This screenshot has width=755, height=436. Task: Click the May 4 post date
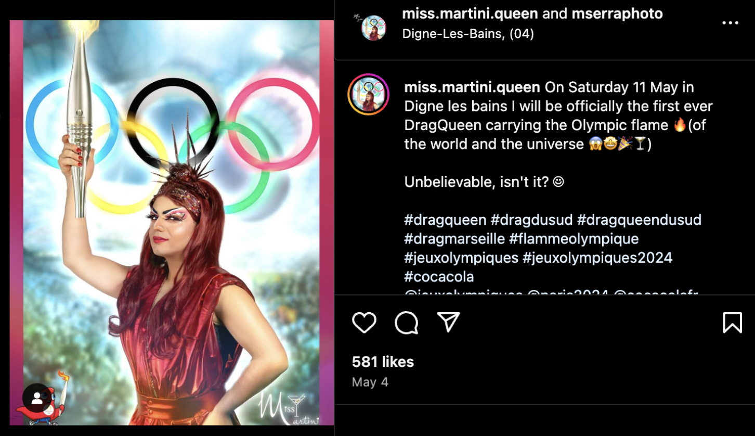point(370,382)
